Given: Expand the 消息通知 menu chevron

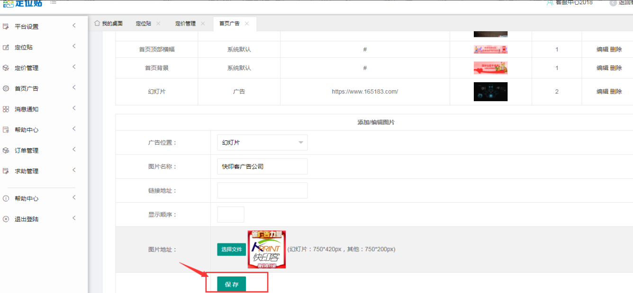Looking at the screenshot, I should click(74, 108).
